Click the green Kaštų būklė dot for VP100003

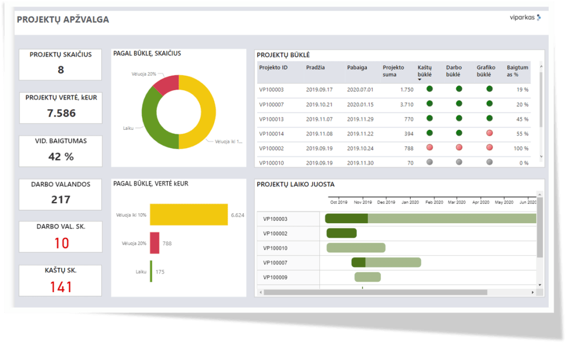coord(429,88)
